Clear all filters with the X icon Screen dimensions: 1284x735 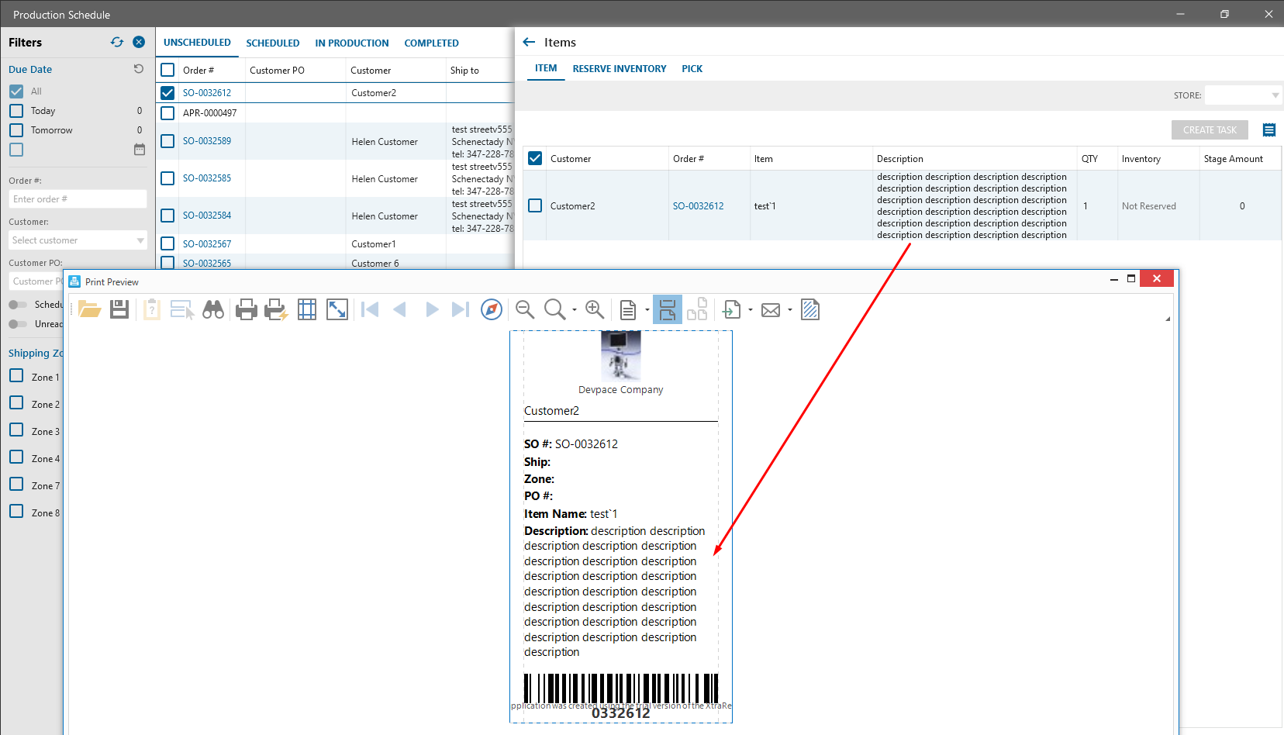[x=139, y=42]
